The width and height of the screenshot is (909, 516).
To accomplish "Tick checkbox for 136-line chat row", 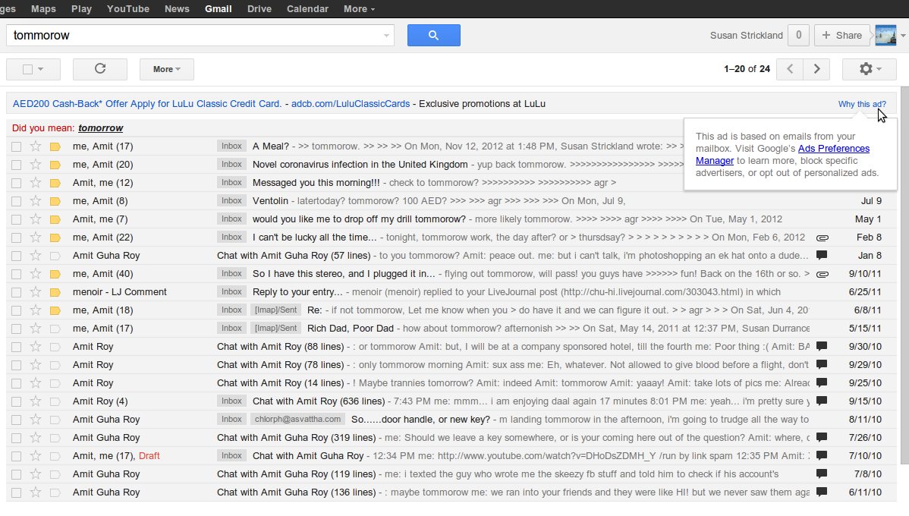I will pos(16,492).
